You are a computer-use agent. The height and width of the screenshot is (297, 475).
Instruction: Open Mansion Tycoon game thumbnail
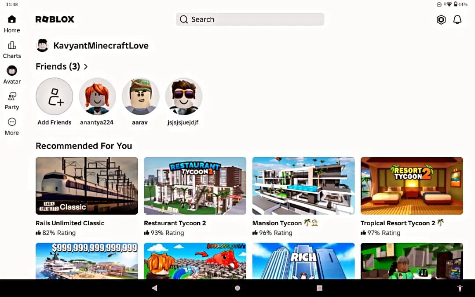coord(303,186)
